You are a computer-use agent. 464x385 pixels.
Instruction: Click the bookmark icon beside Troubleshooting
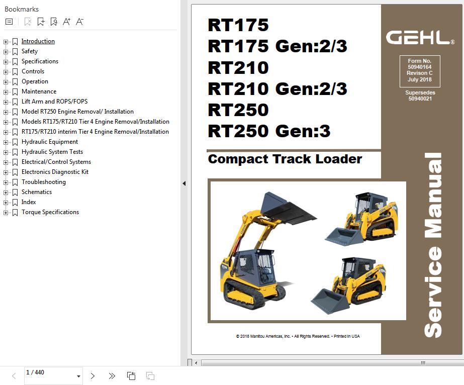15,182
